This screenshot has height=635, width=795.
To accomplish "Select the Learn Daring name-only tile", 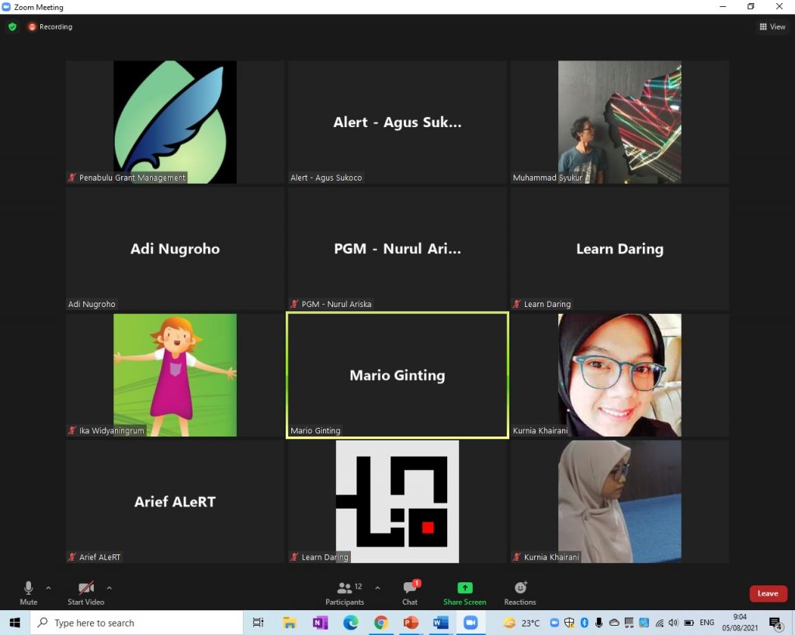I will coord(620,249).
